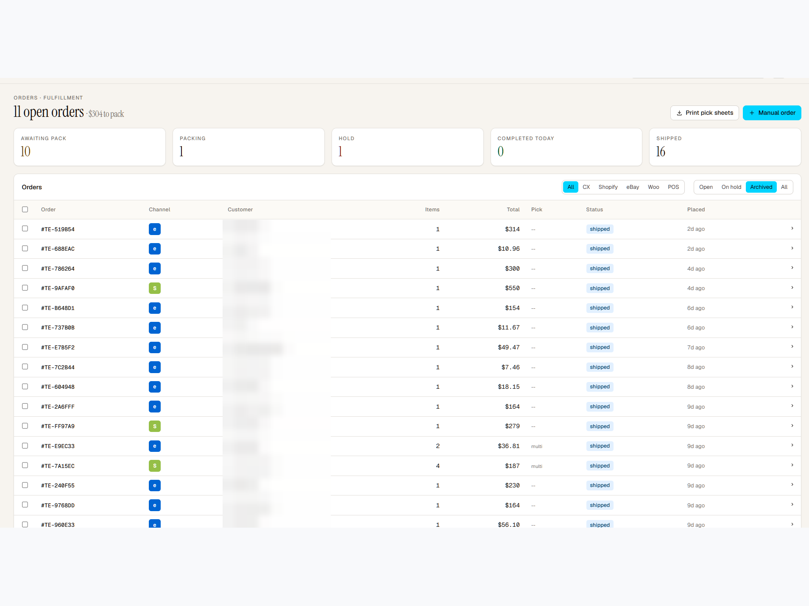Click chevron for order #TE-737B0B
The image size is (809, 606).
coord(792,327)
